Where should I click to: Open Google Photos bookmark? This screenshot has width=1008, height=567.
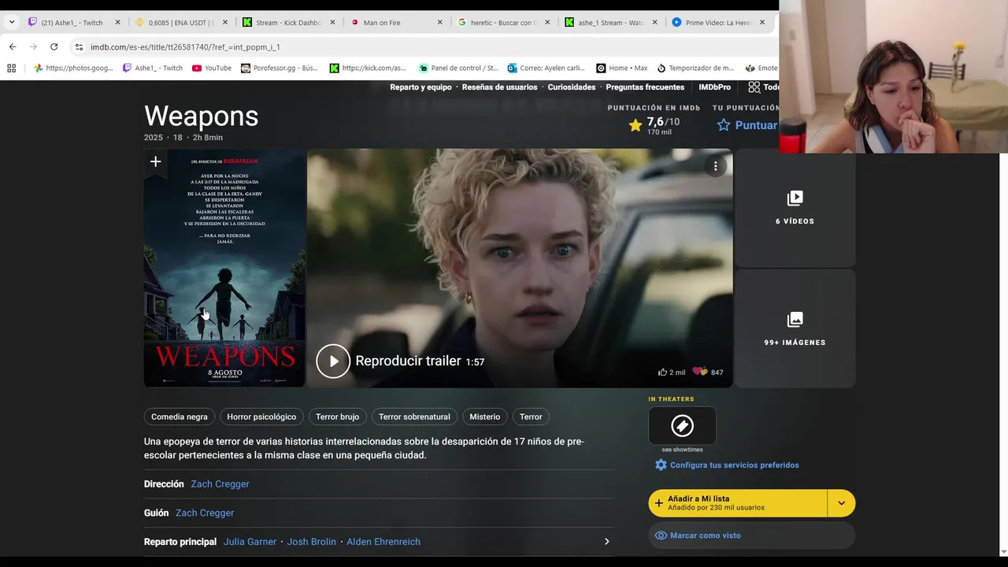click(73, 69)
